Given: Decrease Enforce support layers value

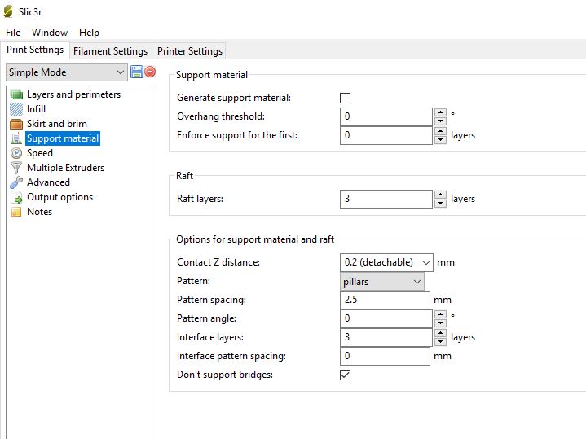Looking at the screenshot, I should (441, 140).
